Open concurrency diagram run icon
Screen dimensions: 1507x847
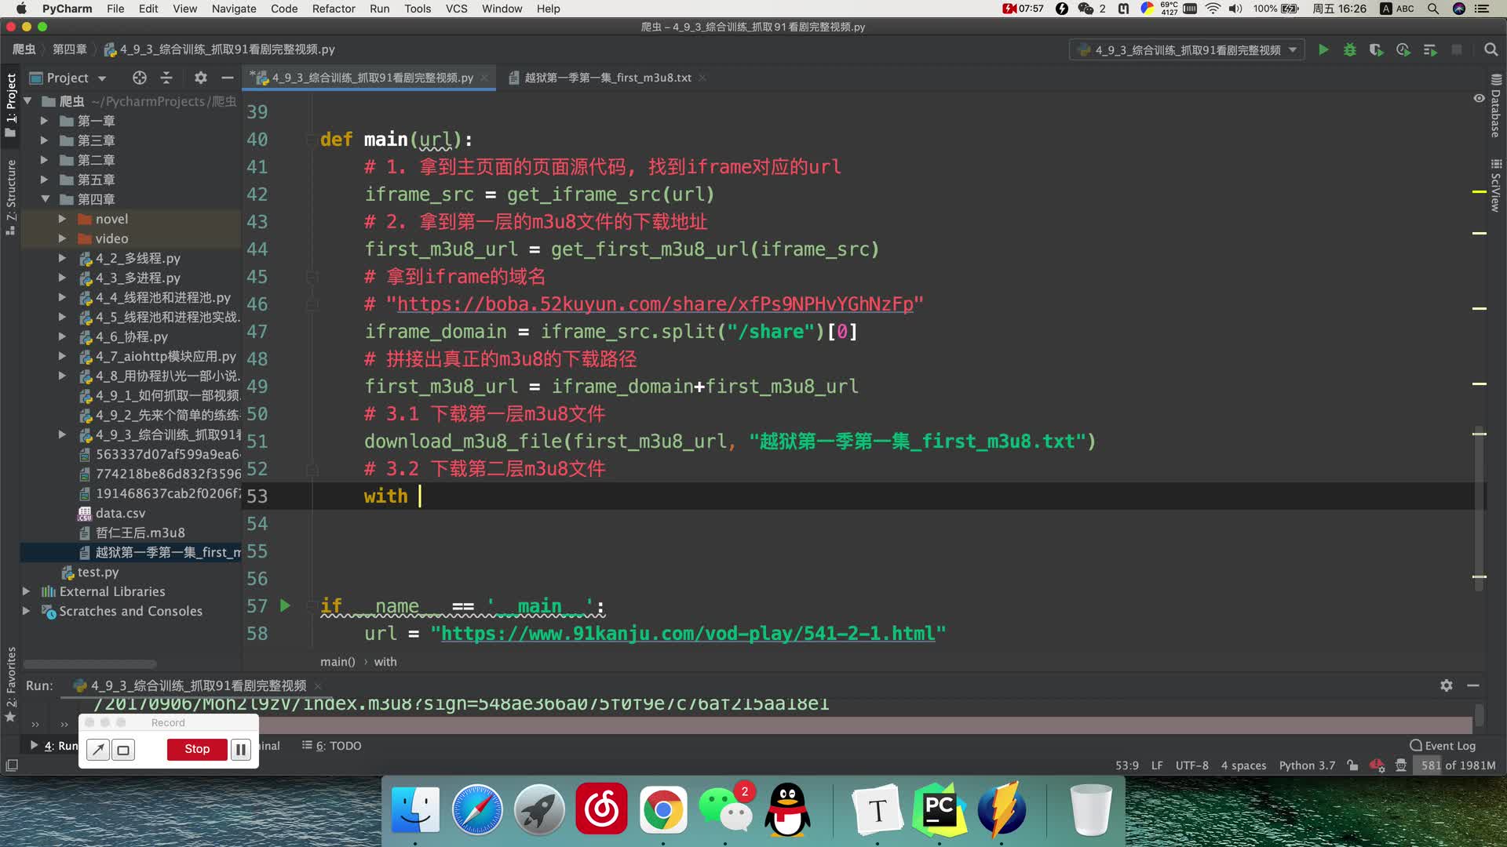[x=1430, y=50]
